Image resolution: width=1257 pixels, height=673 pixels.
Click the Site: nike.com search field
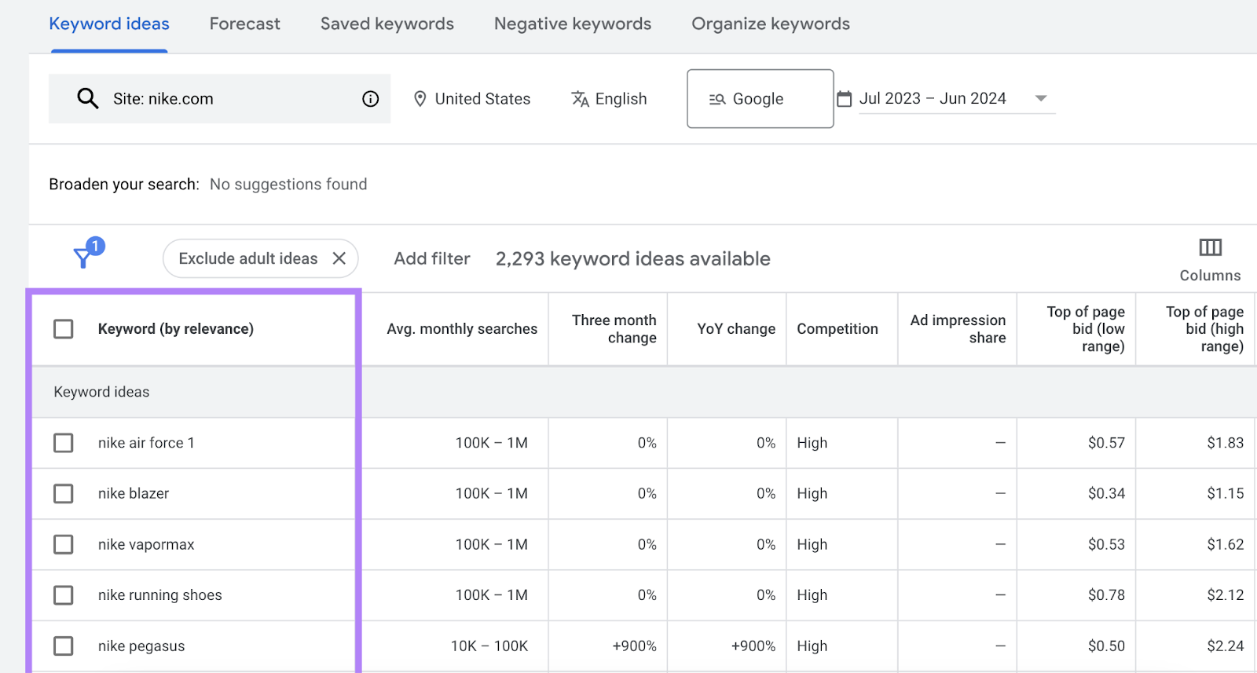[219, 99]
